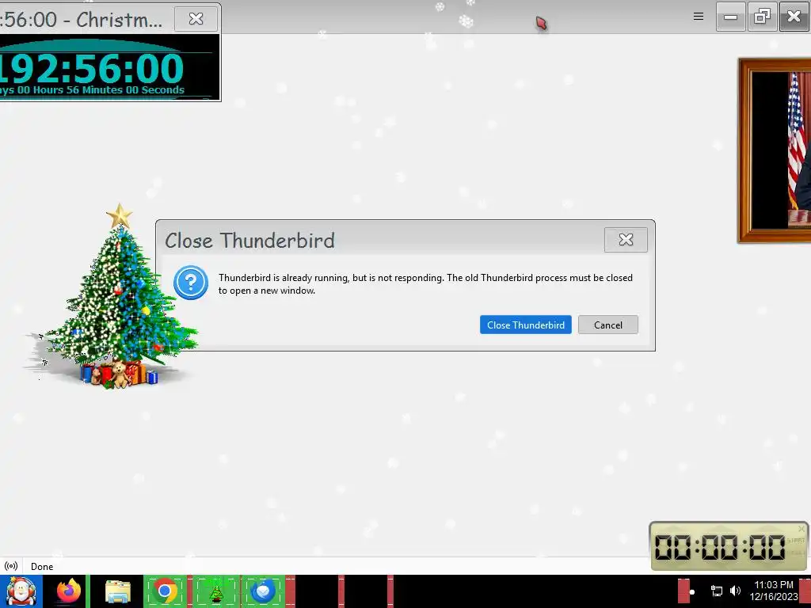This screenshot has width=811, height=608.
Task: Switch to Thunderbird in the taskbar
Action: point(263,591)
